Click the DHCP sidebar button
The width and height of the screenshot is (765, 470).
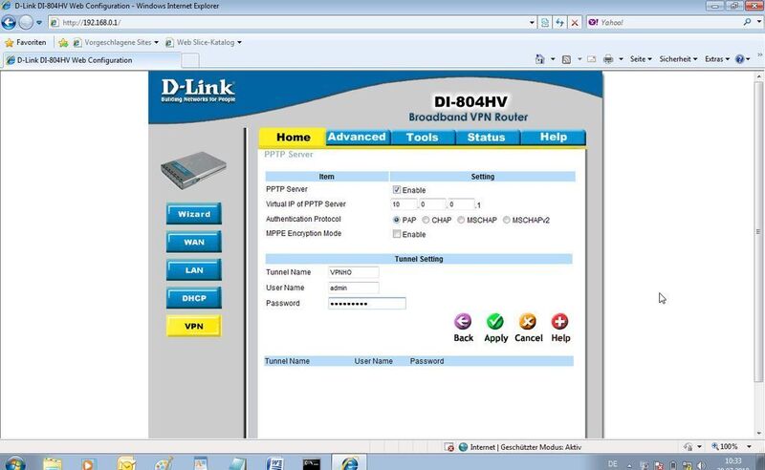pyautogui.click(x=194, y=298)
